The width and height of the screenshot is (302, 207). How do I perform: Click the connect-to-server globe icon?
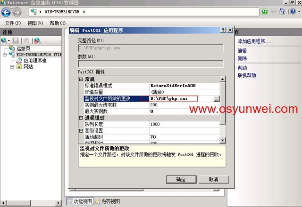coord(5,41)
